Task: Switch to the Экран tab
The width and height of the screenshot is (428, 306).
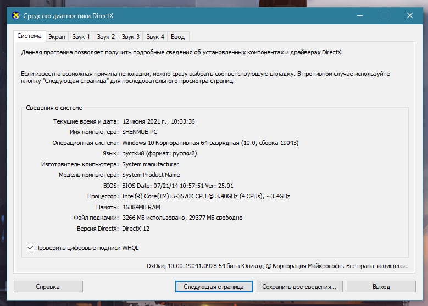Action: coord(57,37)
